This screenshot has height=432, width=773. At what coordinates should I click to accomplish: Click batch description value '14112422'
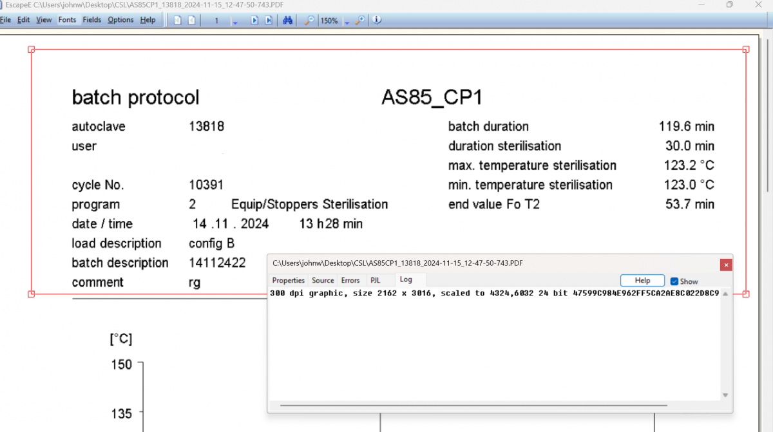tap(217, 263)
